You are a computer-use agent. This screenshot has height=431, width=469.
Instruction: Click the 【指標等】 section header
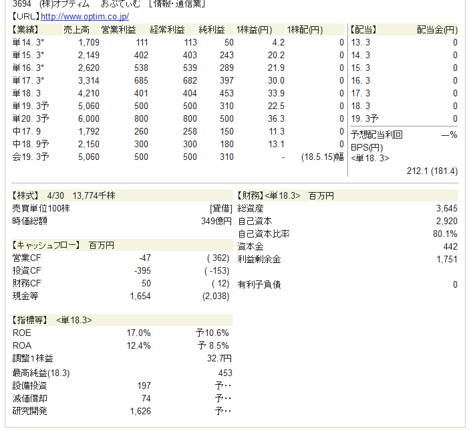(x=32, y=321)
